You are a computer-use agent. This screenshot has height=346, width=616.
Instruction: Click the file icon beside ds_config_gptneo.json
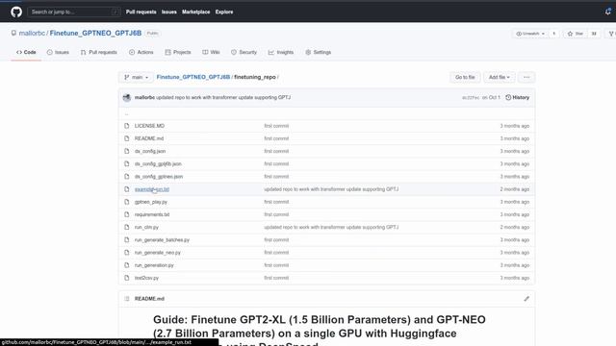(126, 177)
